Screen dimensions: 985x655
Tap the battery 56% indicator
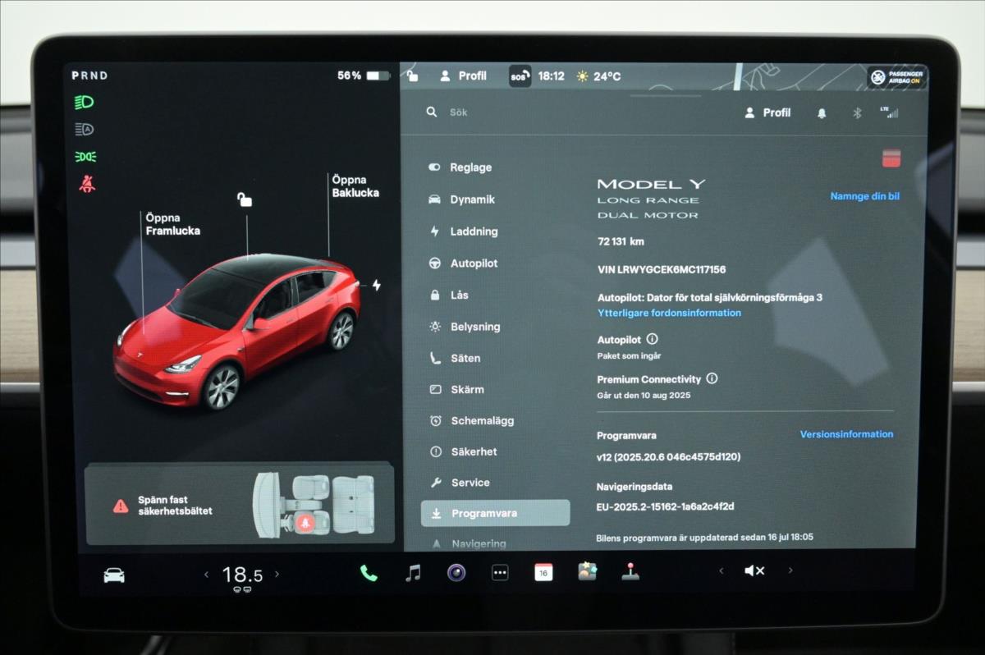pos(364,76)
